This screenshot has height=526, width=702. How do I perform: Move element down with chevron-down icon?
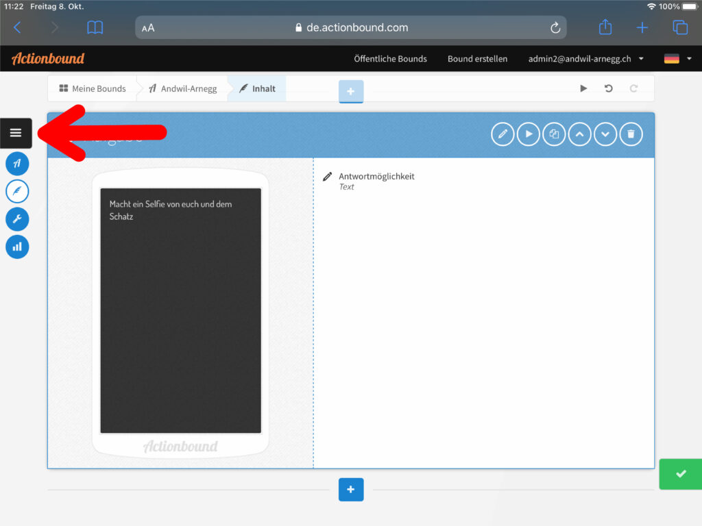(605, 134)
